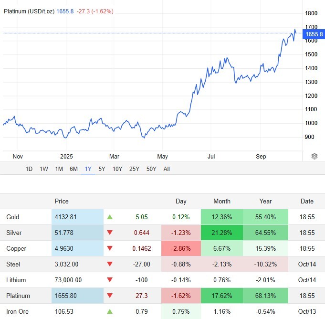Open the Lithium commodity link
Screen dimensions: 325x319
click(16, 280)
